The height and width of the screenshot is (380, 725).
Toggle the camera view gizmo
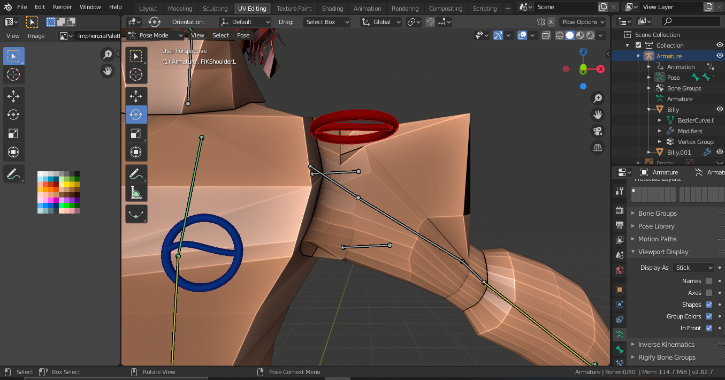[598, 131]
